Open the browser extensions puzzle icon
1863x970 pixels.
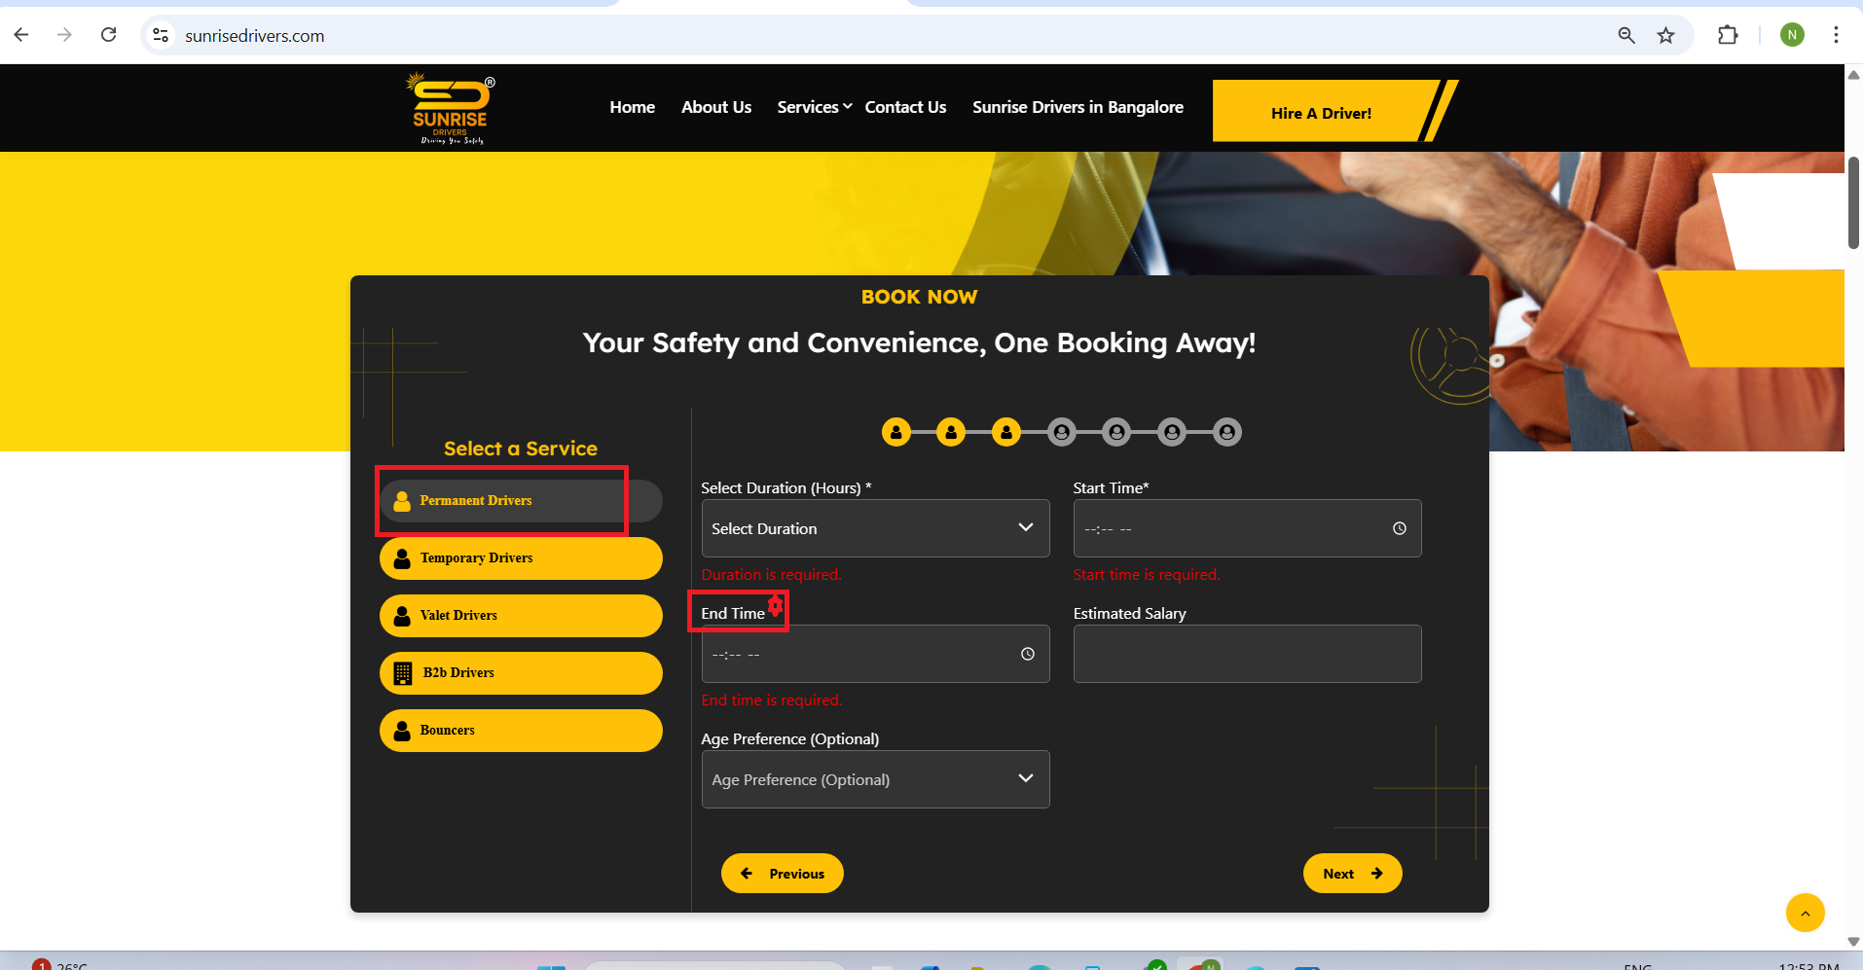click(1728, 35)
